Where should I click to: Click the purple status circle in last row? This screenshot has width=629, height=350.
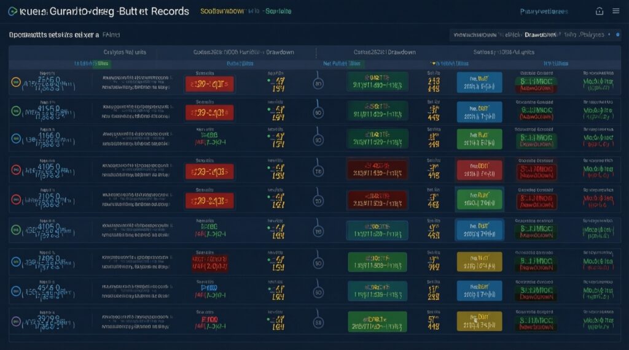coord(15,321)
